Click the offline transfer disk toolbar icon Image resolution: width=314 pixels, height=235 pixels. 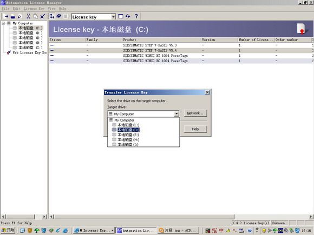click(x=13, y=16)
